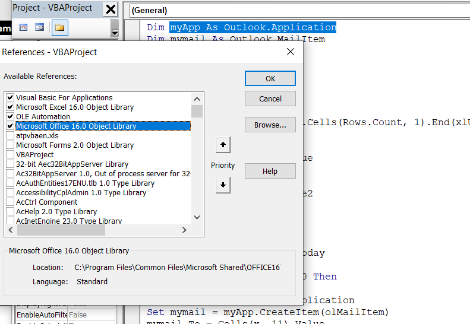This screenshot has height=324, width=470.
Task: Uncheck Visual Basic For Applications reference
Action: 10,97
